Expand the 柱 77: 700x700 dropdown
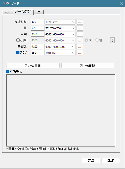The width and height of the screenshot is (125, 169). (60, 28)
